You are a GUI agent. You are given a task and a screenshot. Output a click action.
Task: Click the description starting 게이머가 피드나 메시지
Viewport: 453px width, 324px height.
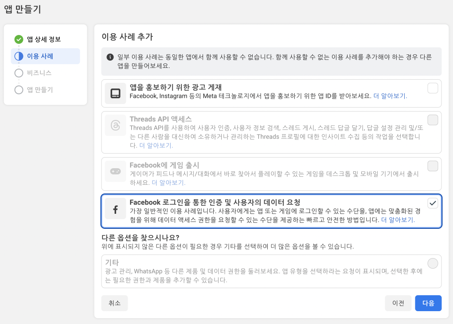[274, 178]
